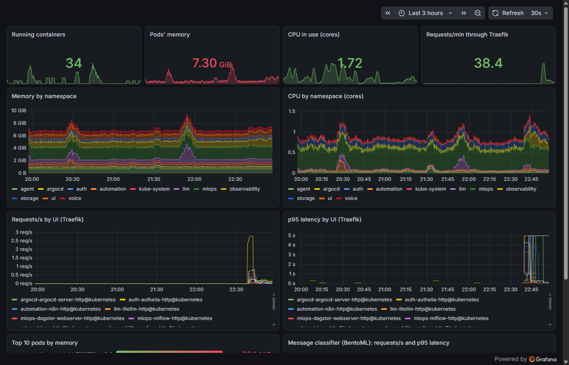The width and height of the screenshot is (569, 365).
Task: Open the Last 3 hours time picker
Action: coord(426,13)
